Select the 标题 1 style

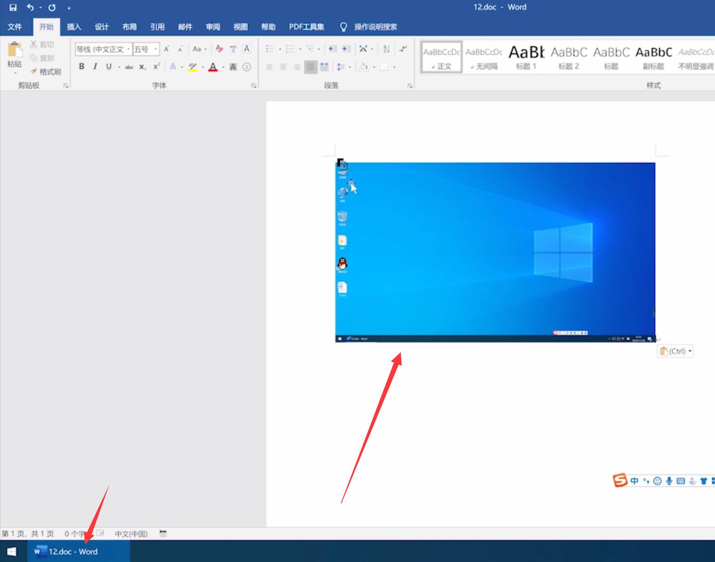coord(526,57)
